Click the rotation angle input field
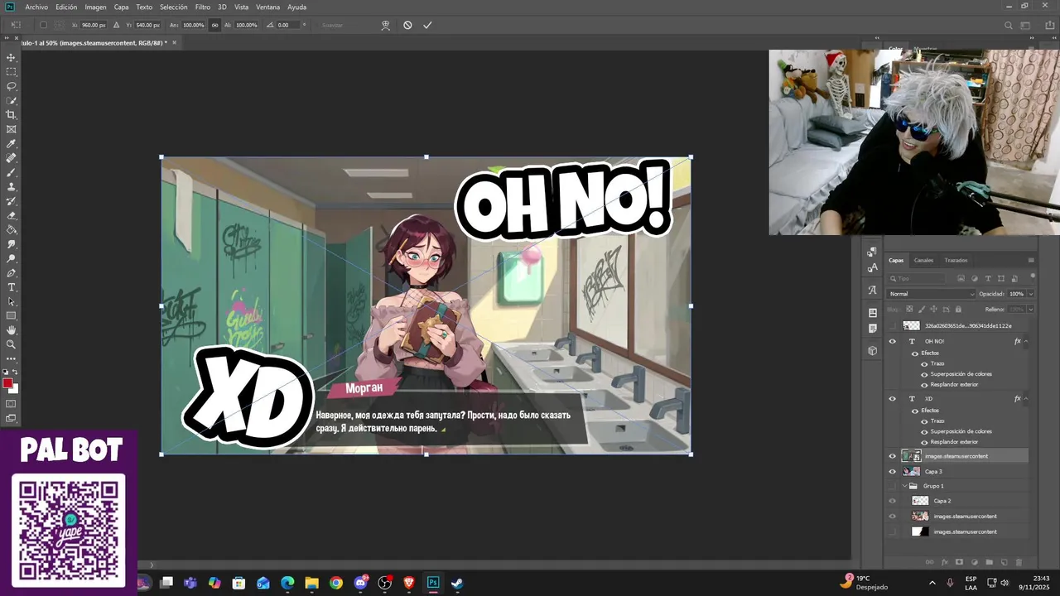The width and height of the screenshot is (1060, 596). pos(287,25)
